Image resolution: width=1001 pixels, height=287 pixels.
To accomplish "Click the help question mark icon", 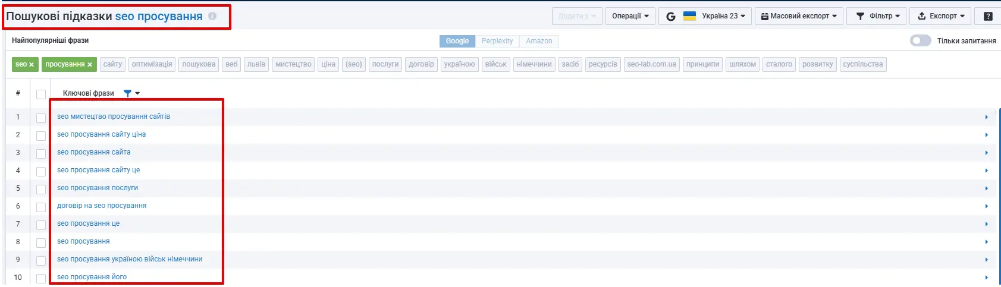I will 988,16.
